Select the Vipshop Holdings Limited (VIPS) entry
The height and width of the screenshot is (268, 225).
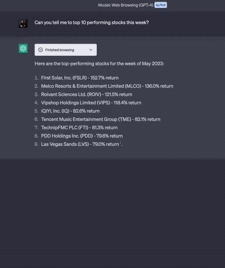(x=91, y=103)
